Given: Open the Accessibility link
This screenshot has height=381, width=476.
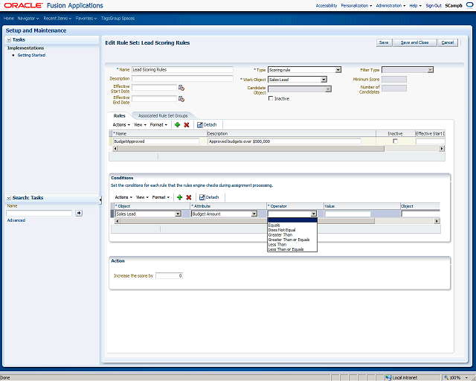Looking at the screenshot, I should (327, 5).
